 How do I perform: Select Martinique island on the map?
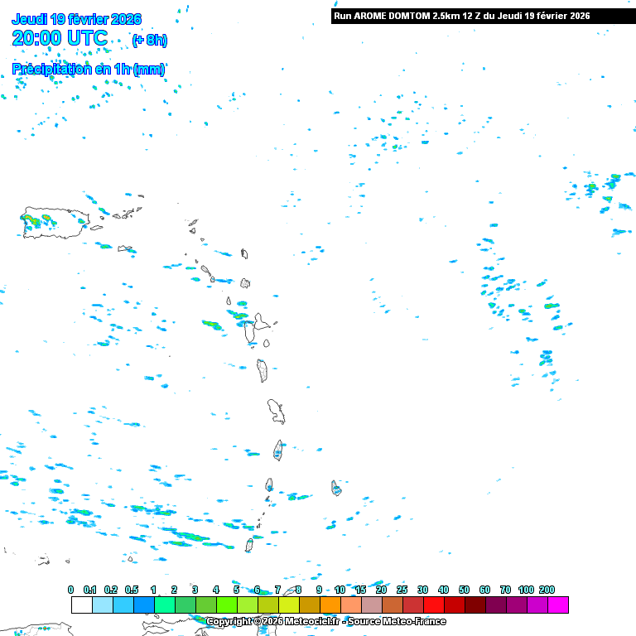point(277,411)
